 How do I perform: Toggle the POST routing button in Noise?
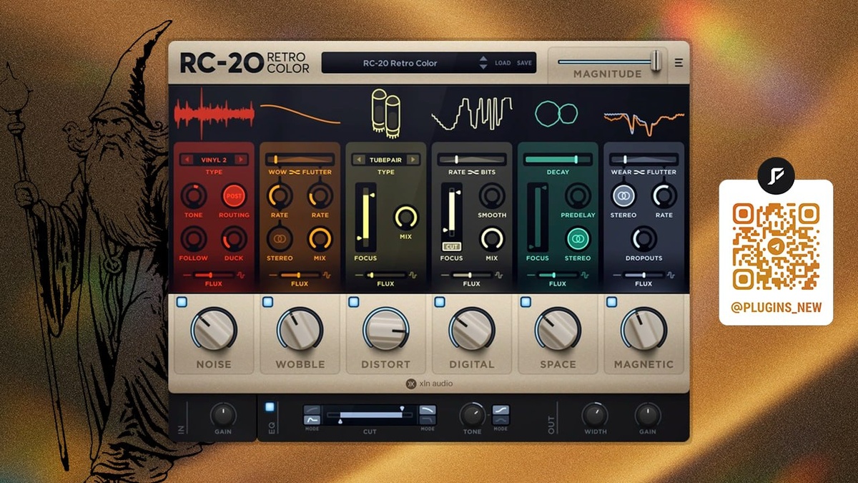(x=234, y=195)
